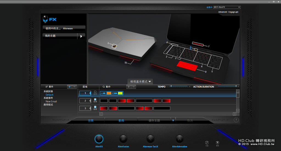Remove the event with the minus icon
This screenshot has height=151, width=281.
coord(74,87)
